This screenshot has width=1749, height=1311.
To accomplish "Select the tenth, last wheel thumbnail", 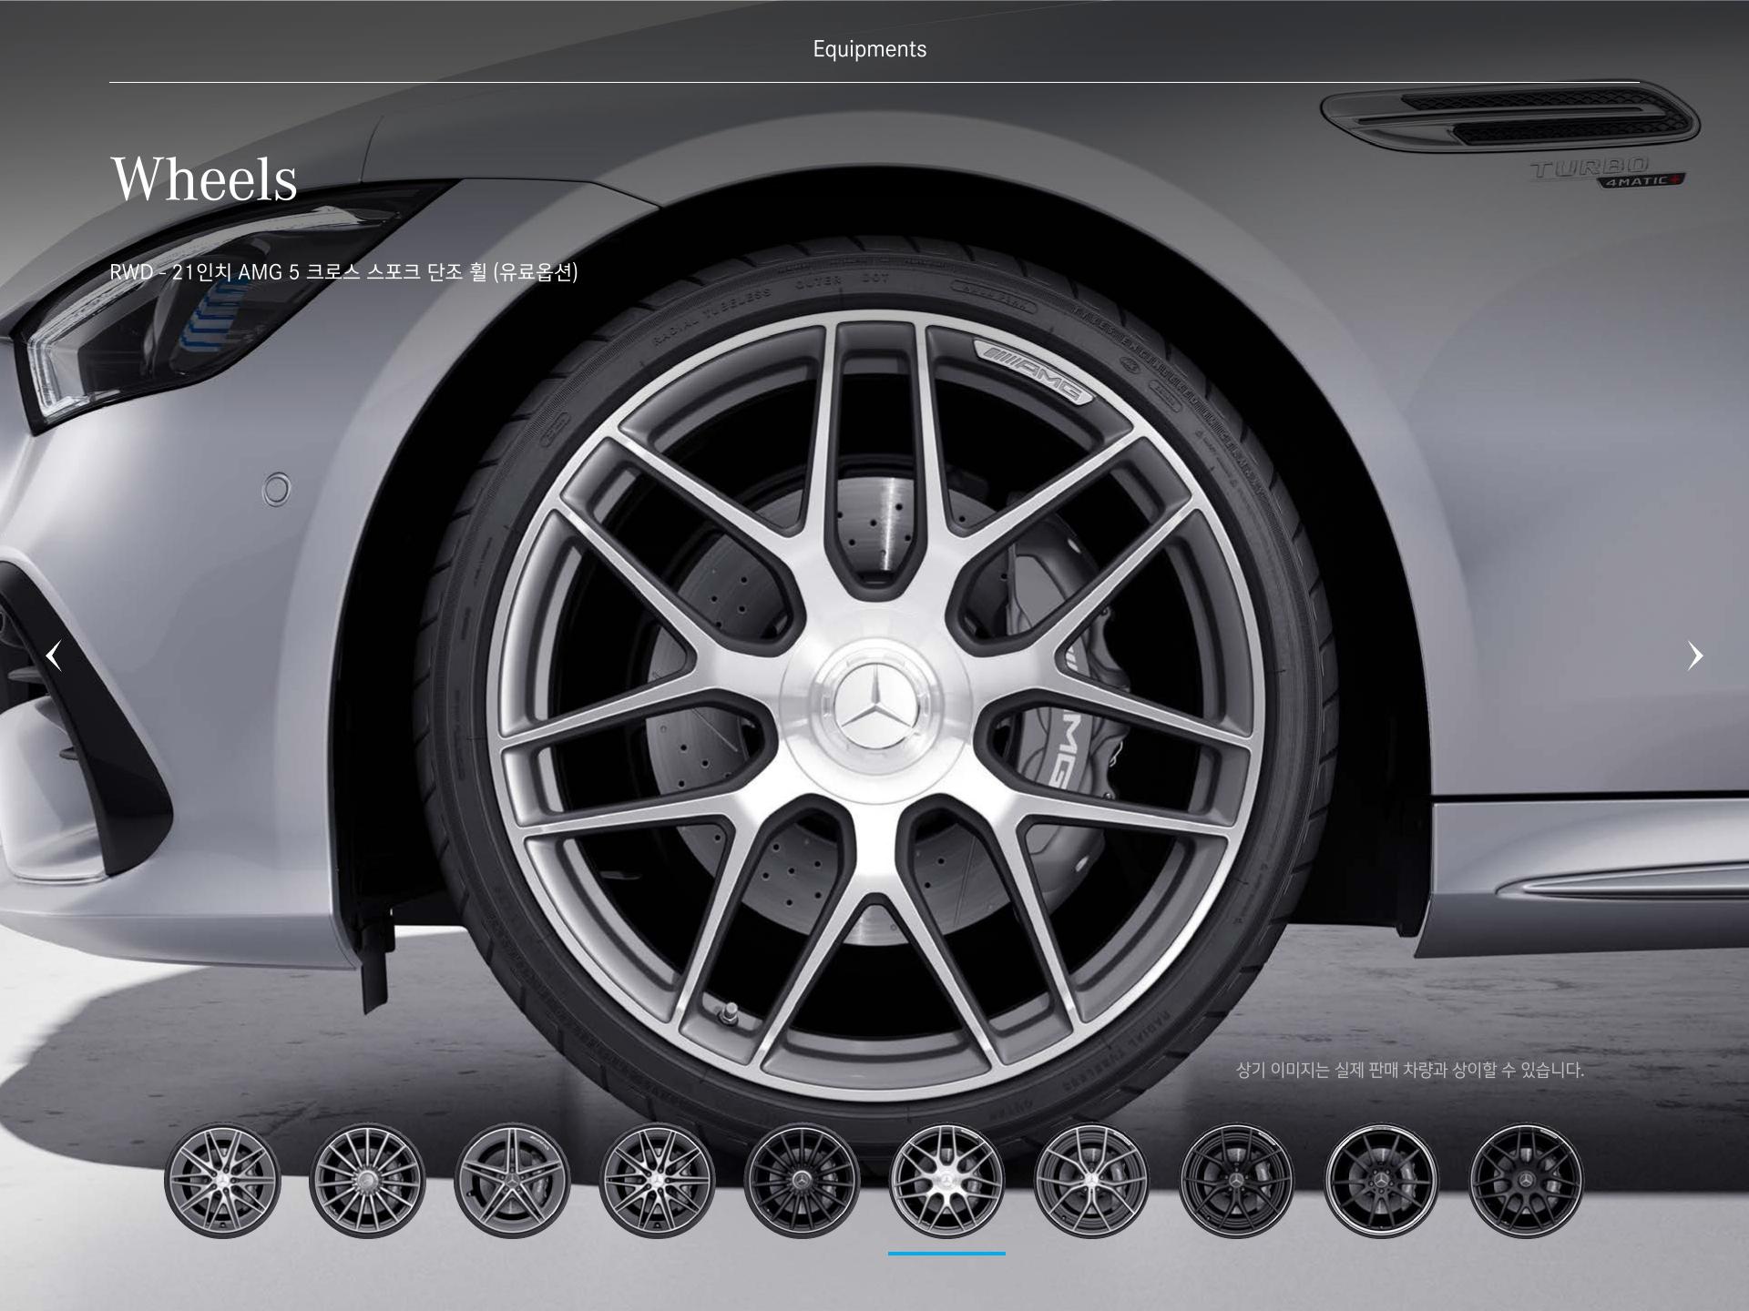I will [1526, 1181].
